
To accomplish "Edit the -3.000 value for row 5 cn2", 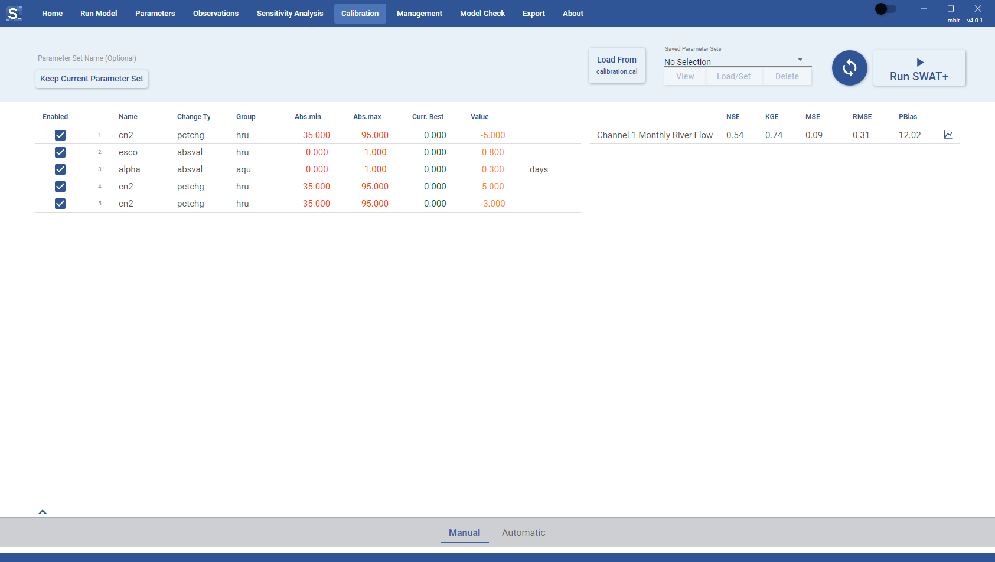I will click(x=492, y=204).
